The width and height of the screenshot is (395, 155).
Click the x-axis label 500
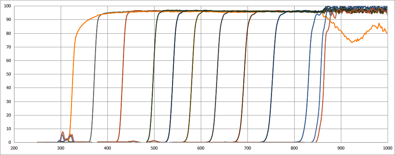click(154, 148)
